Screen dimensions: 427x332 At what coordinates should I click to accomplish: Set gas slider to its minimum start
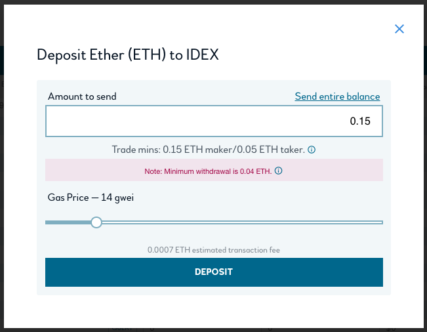(x=47, y=222)
